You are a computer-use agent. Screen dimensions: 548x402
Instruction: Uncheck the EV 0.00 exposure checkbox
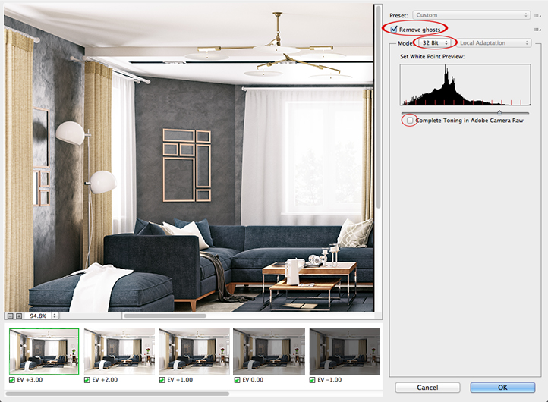[237, 380]
